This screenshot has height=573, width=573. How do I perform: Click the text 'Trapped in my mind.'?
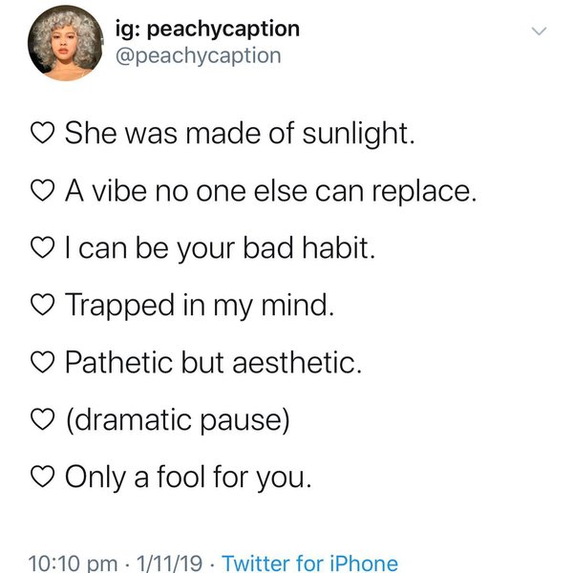tap(202, 306)
